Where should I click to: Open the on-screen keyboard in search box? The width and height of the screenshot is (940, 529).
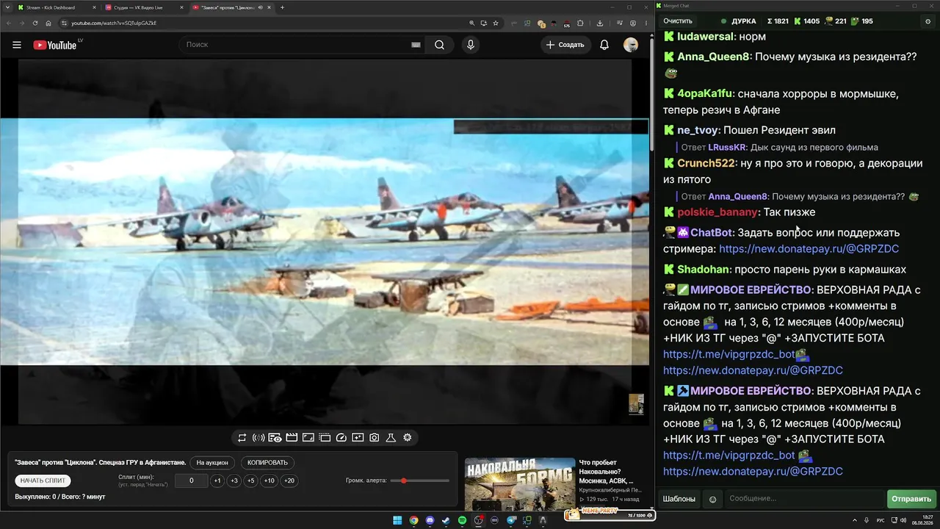pyautogui.click(x=416, y=45)
